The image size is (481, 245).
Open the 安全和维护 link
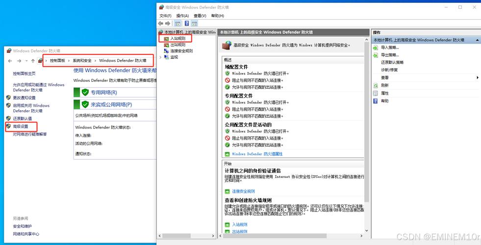(x=23, y=226)
